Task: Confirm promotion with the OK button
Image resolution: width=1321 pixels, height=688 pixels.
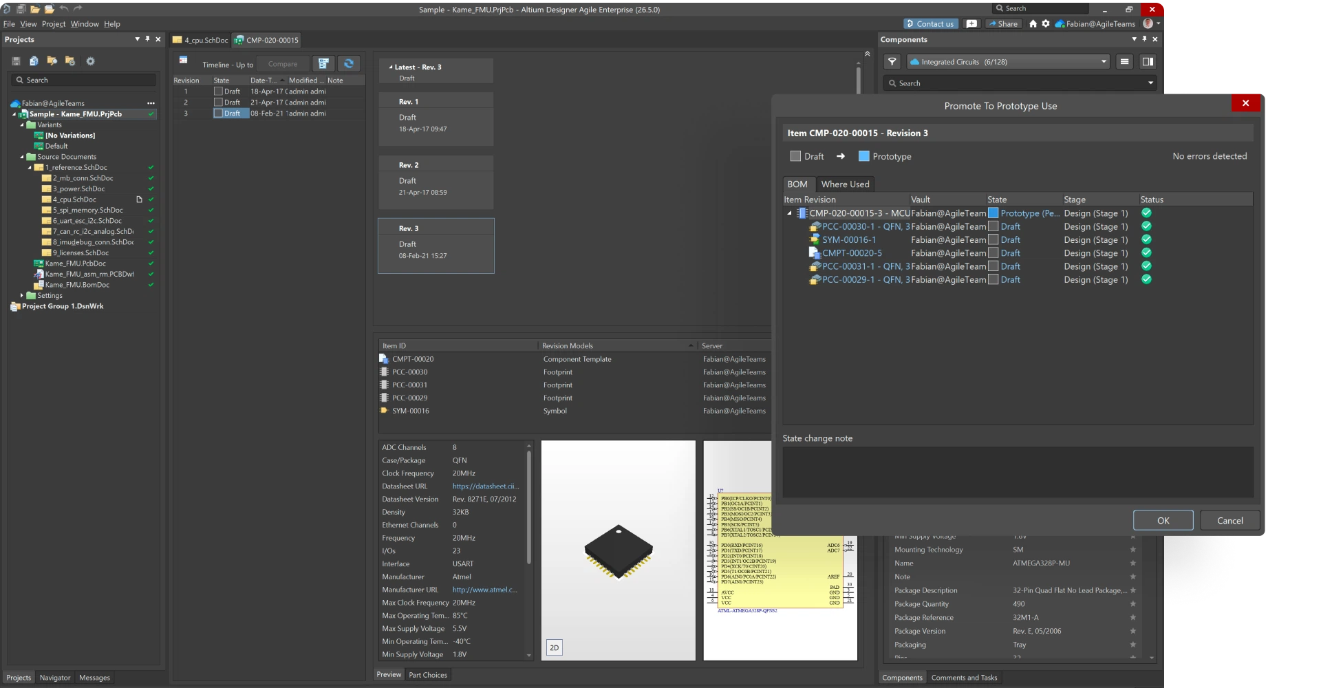Action: [x=1163, y=521]
